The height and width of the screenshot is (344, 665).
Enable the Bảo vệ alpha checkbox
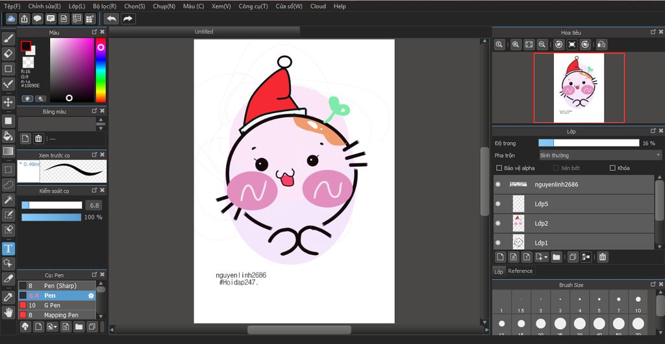pos(499,168)
